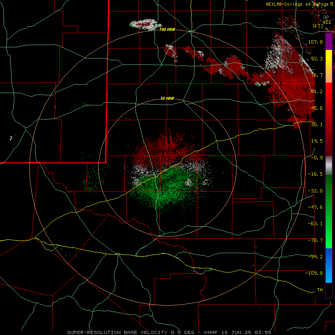Click the 50 NMI range ring label
The image size is (335, 335).
[x=167, y=99]
